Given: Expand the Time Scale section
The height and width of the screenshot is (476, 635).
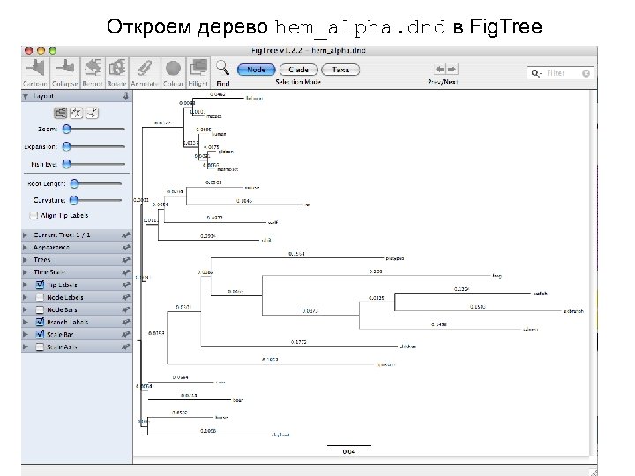Looking at the screenshot, I should tap(25, 272).
